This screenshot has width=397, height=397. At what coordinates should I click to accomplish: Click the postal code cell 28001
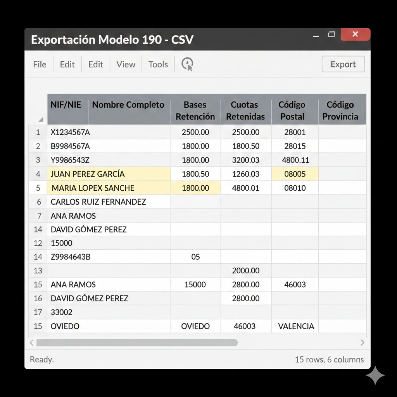coord(295,132)
